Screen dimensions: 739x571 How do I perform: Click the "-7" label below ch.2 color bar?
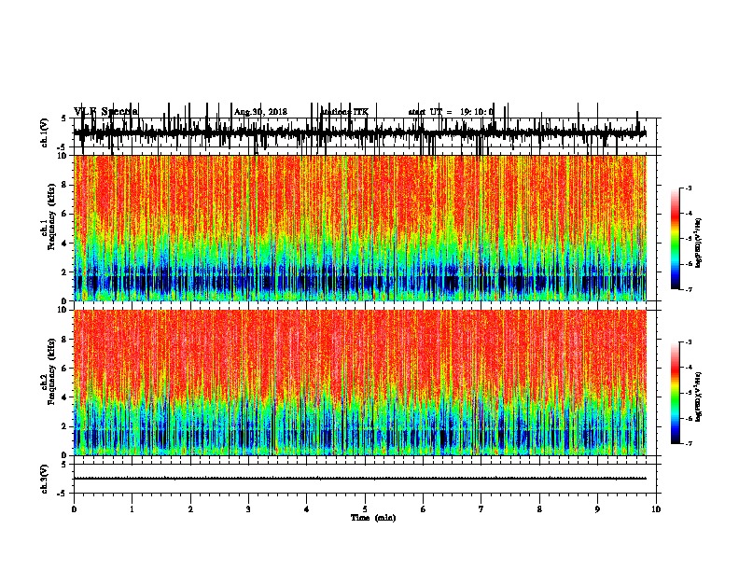coord(688,444)
